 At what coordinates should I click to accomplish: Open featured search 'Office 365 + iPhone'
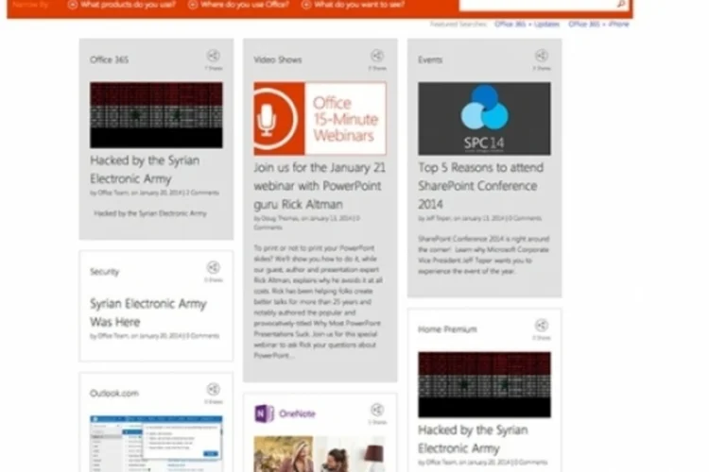598,24
